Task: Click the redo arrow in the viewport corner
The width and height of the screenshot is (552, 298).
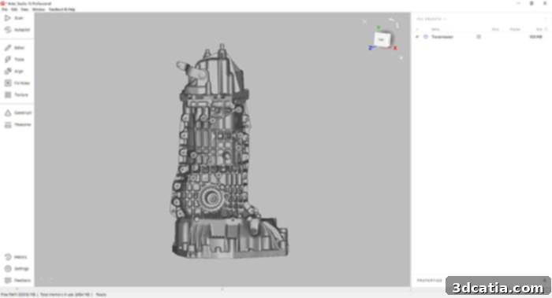Action: [x=50, y=280]
